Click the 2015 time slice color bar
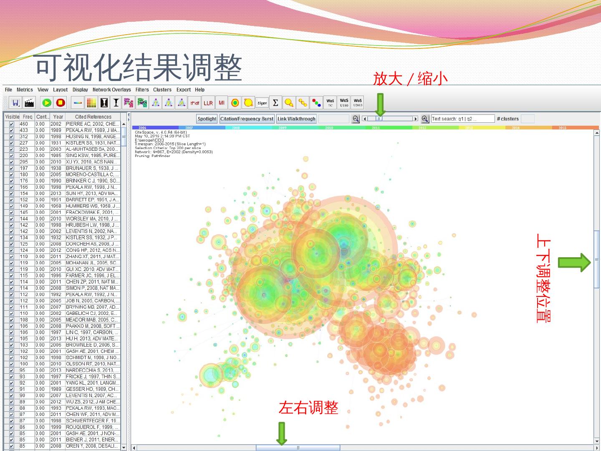This screenshot has height=451, width=601. (575, 128)
